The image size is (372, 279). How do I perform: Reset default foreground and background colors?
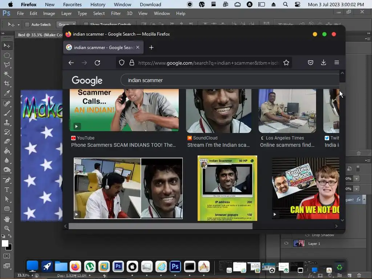[3, 236]
